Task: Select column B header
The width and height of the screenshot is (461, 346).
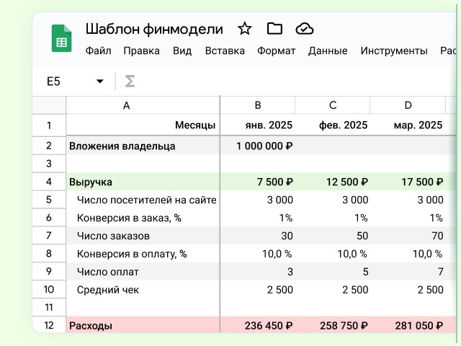Action: coord(258,105)
